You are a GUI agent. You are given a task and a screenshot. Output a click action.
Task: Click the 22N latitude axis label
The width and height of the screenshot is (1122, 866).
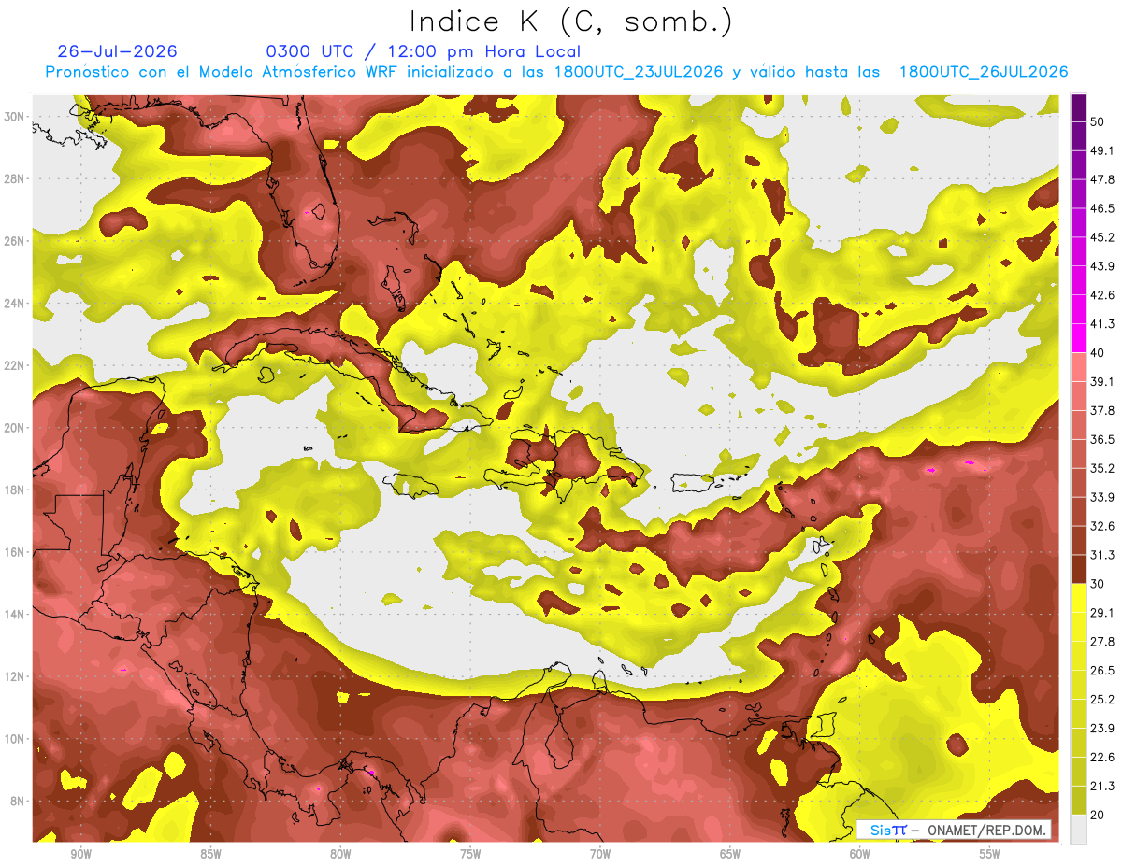point(15,365)
